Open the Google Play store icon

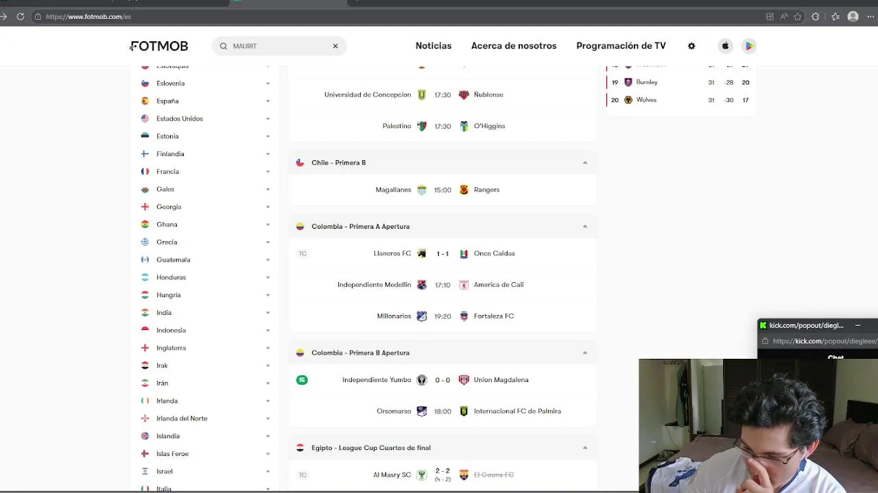[749, 46]
